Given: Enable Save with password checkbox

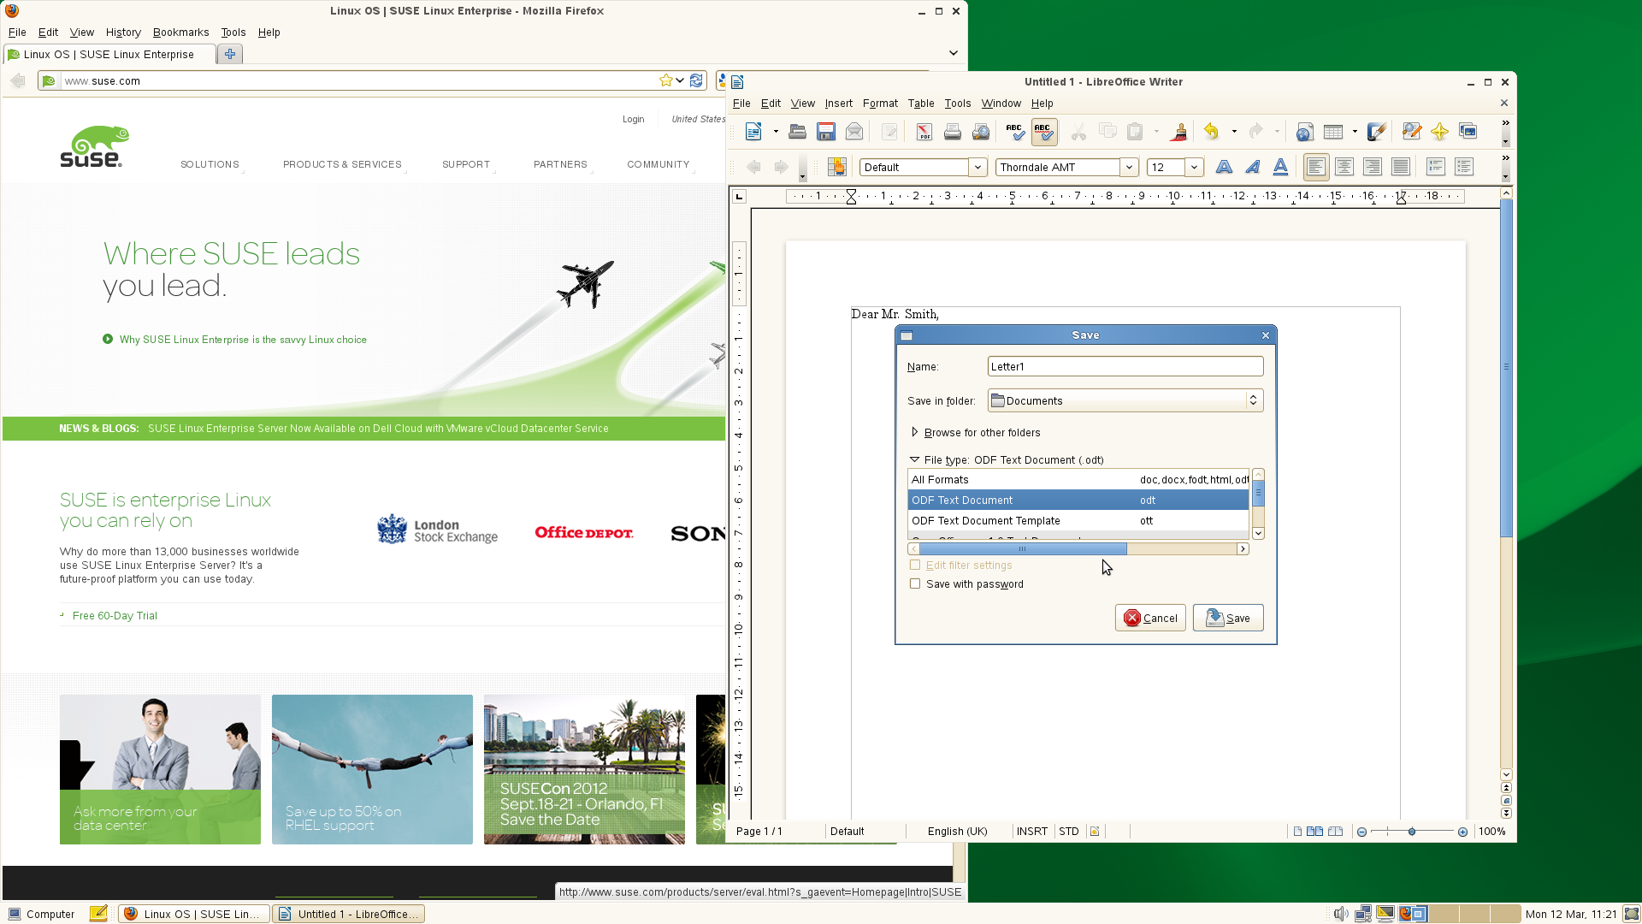Looking at the screenshot, I should pyautogui.click(x=915, y=583).
